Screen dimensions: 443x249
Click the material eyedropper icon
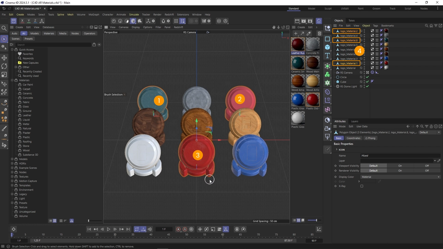[309, 33]
